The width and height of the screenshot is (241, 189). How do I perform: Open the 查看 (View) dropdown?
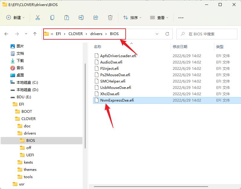[x=159, y=18]
